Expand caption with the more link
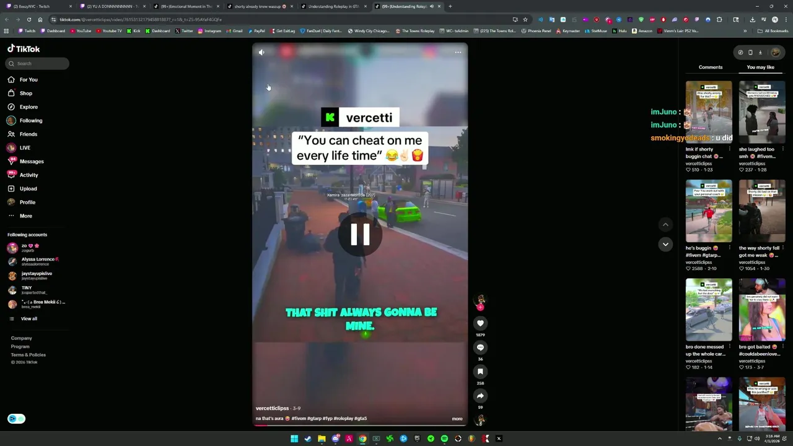Viewport: 793px width, 446px height. (x=457, y=419)
